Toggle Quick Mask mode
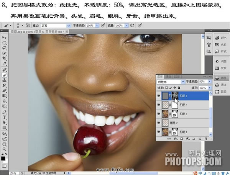The image size is (230, 175). [x=4, y=166]
